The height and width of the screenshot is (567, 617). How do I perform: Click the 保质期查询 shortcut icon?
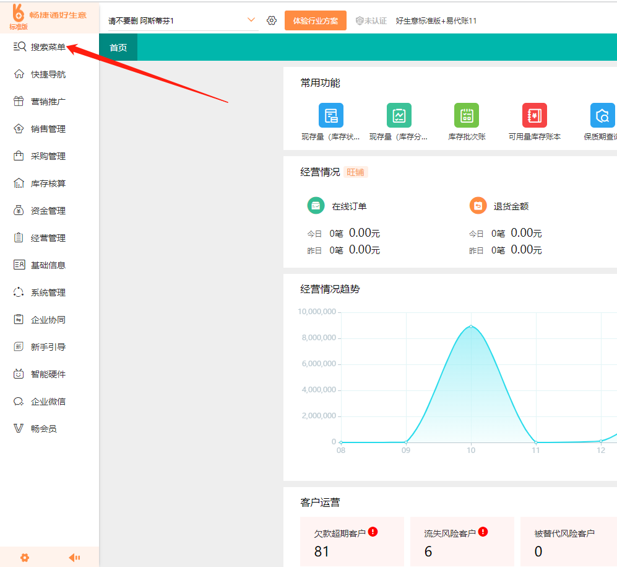pos(602,115)
